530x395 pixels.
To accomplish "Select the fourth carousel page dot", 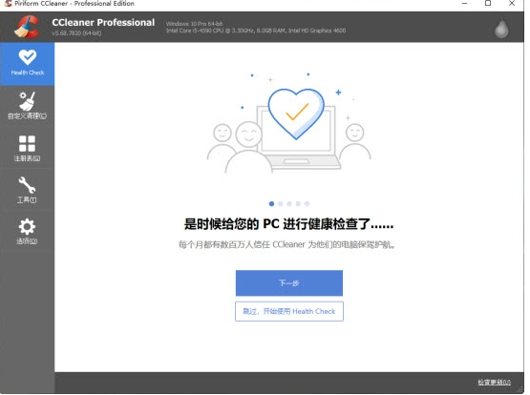I will pos(298,203).
